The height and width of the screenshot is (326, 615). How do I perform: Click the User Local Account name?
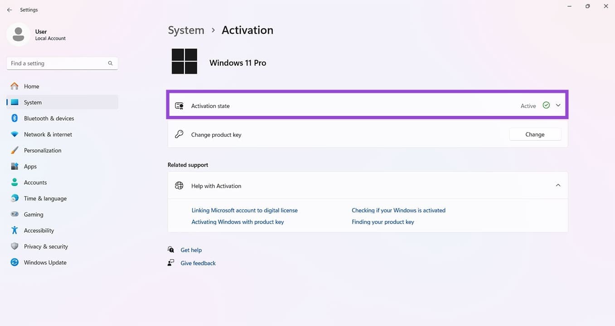[50, 35]
